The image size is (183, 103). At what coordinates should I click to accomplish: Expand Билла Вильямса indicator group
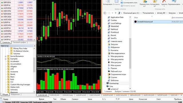point(5,56)
